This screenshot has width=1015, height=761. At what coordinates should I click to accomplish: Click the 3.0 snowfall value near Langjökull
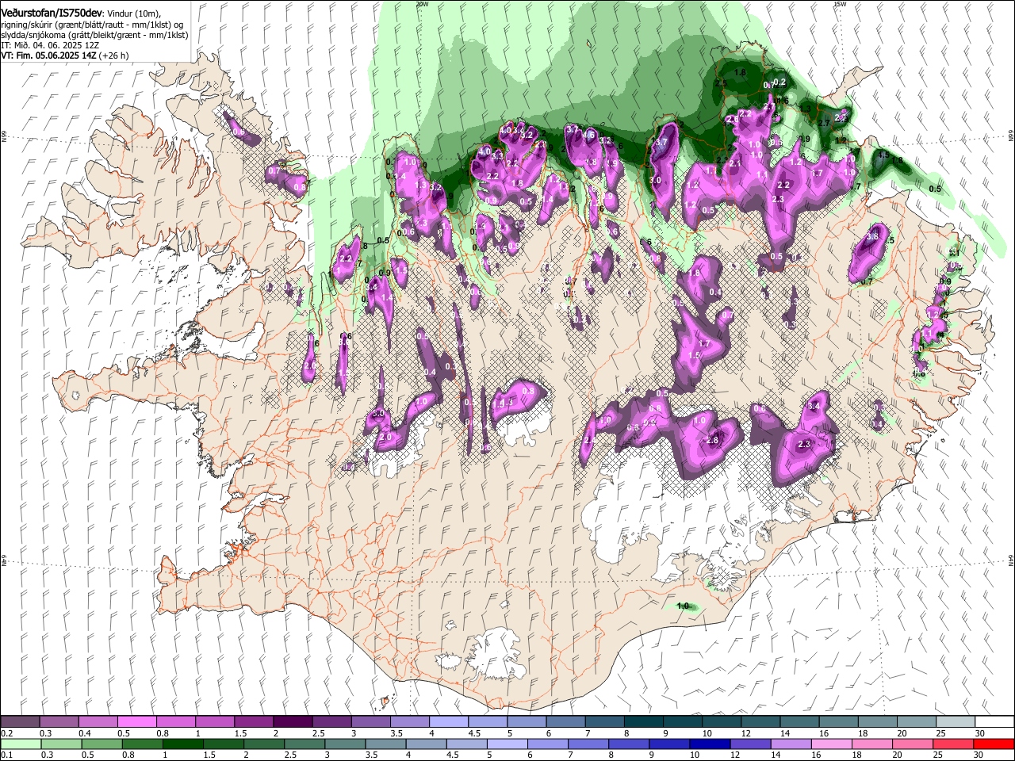point(379,414)
